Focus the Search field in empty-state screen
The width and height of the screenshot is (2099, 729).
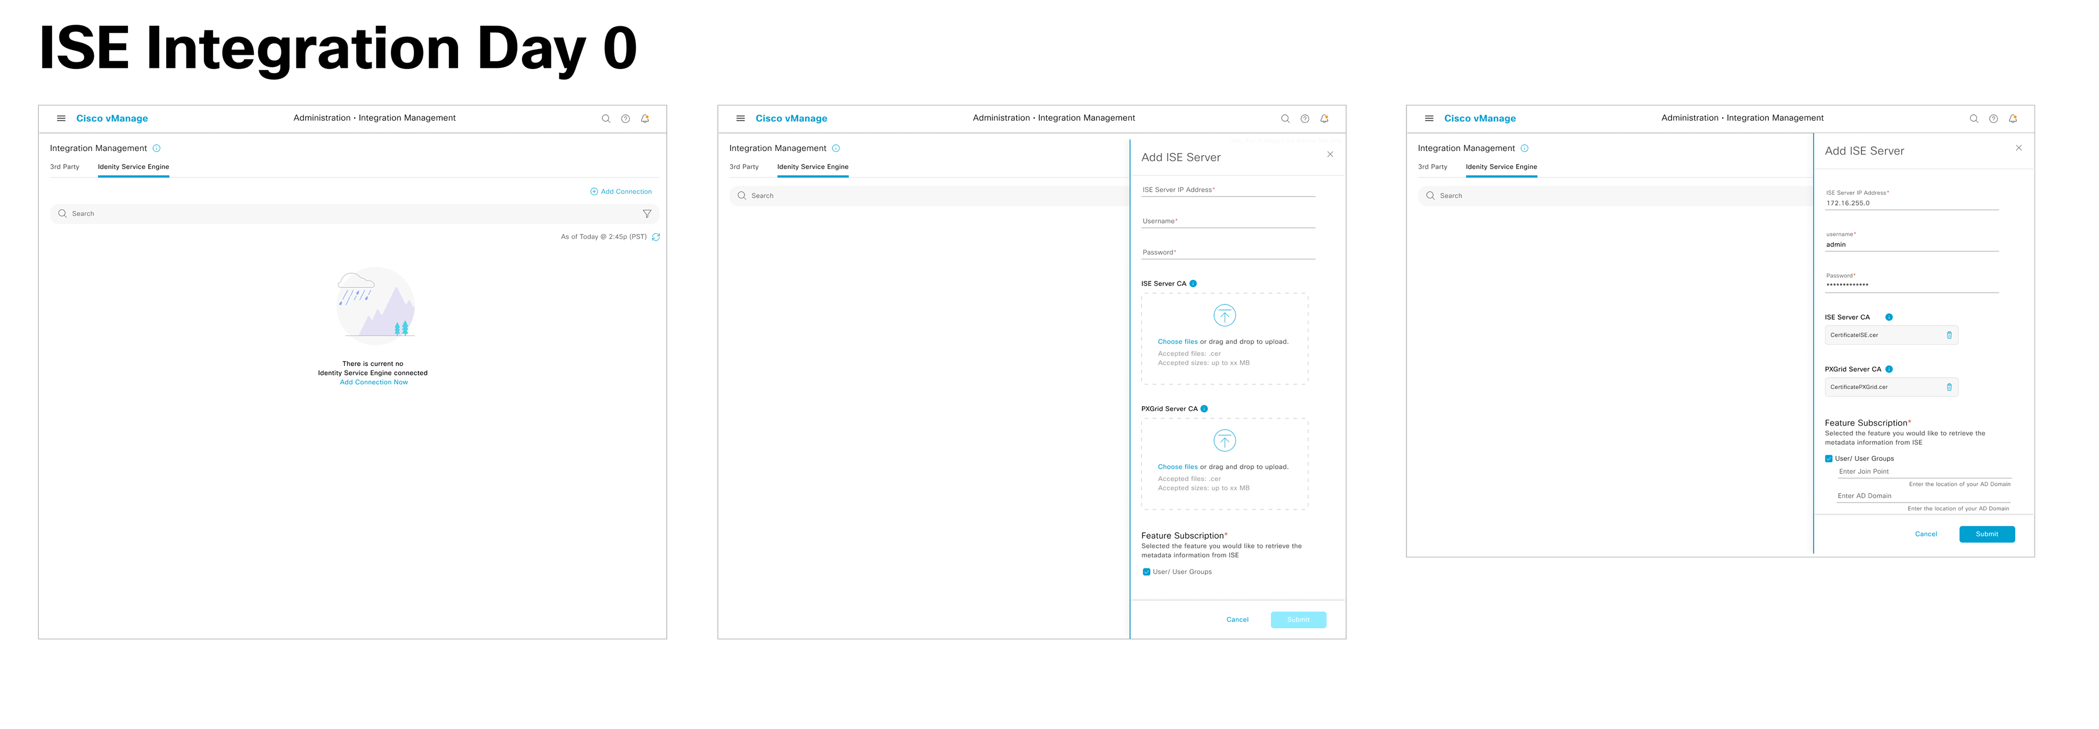pos(354,214)
